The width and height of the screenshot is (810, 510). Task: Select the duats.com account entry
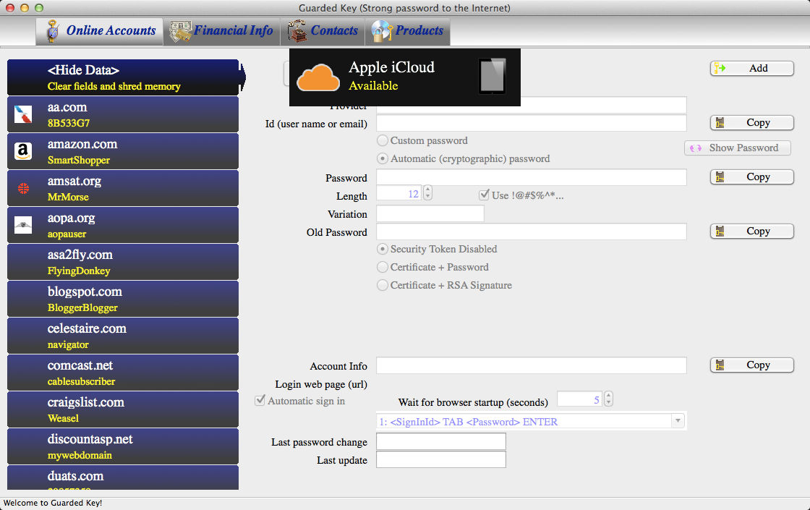123,477
